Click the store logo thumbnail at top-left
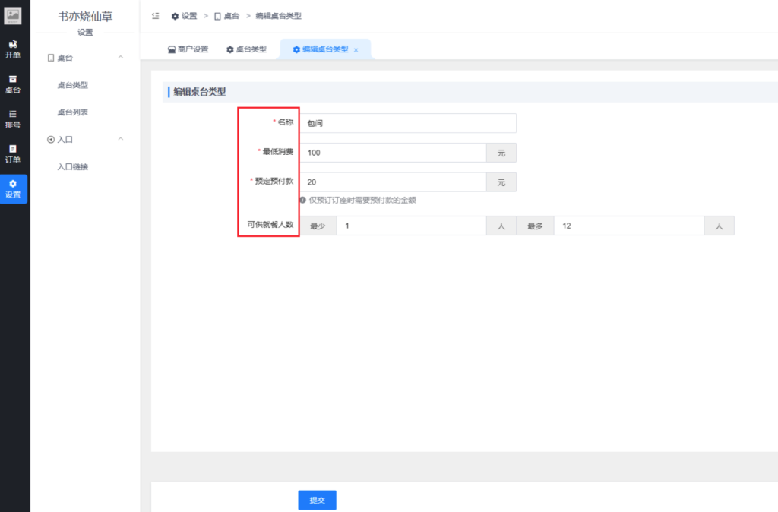778x512 pixels. pos(13,15)
